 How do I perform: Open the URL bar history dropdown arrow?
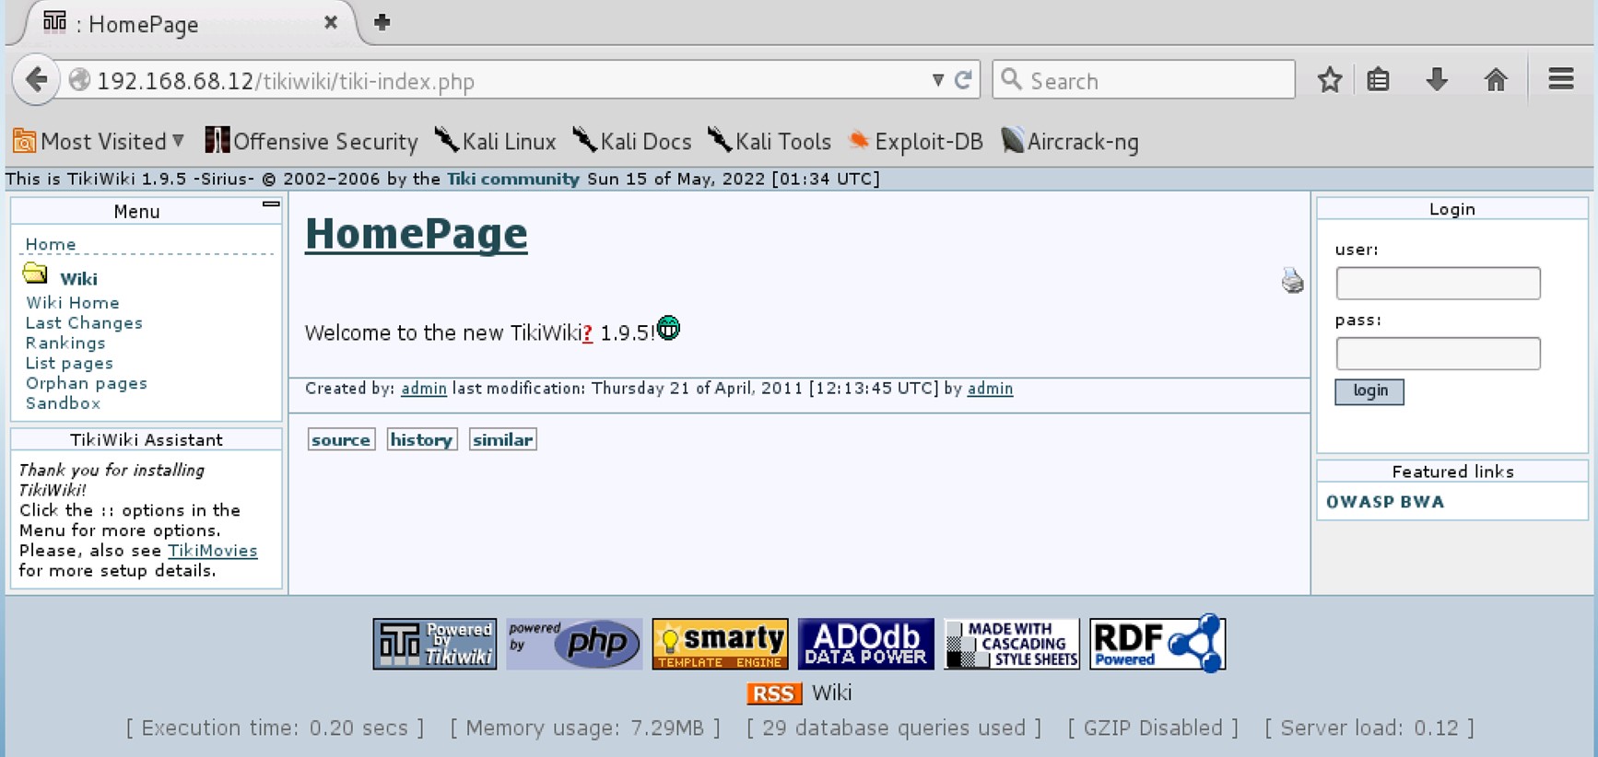(937, 80)
